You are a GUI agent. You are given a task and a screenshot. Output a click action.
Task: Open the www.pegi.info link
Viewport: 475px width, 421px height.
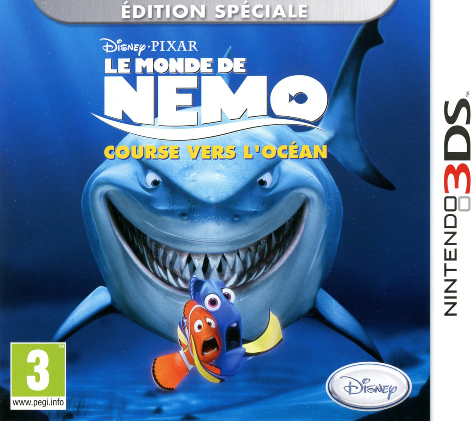click(38, 402)
